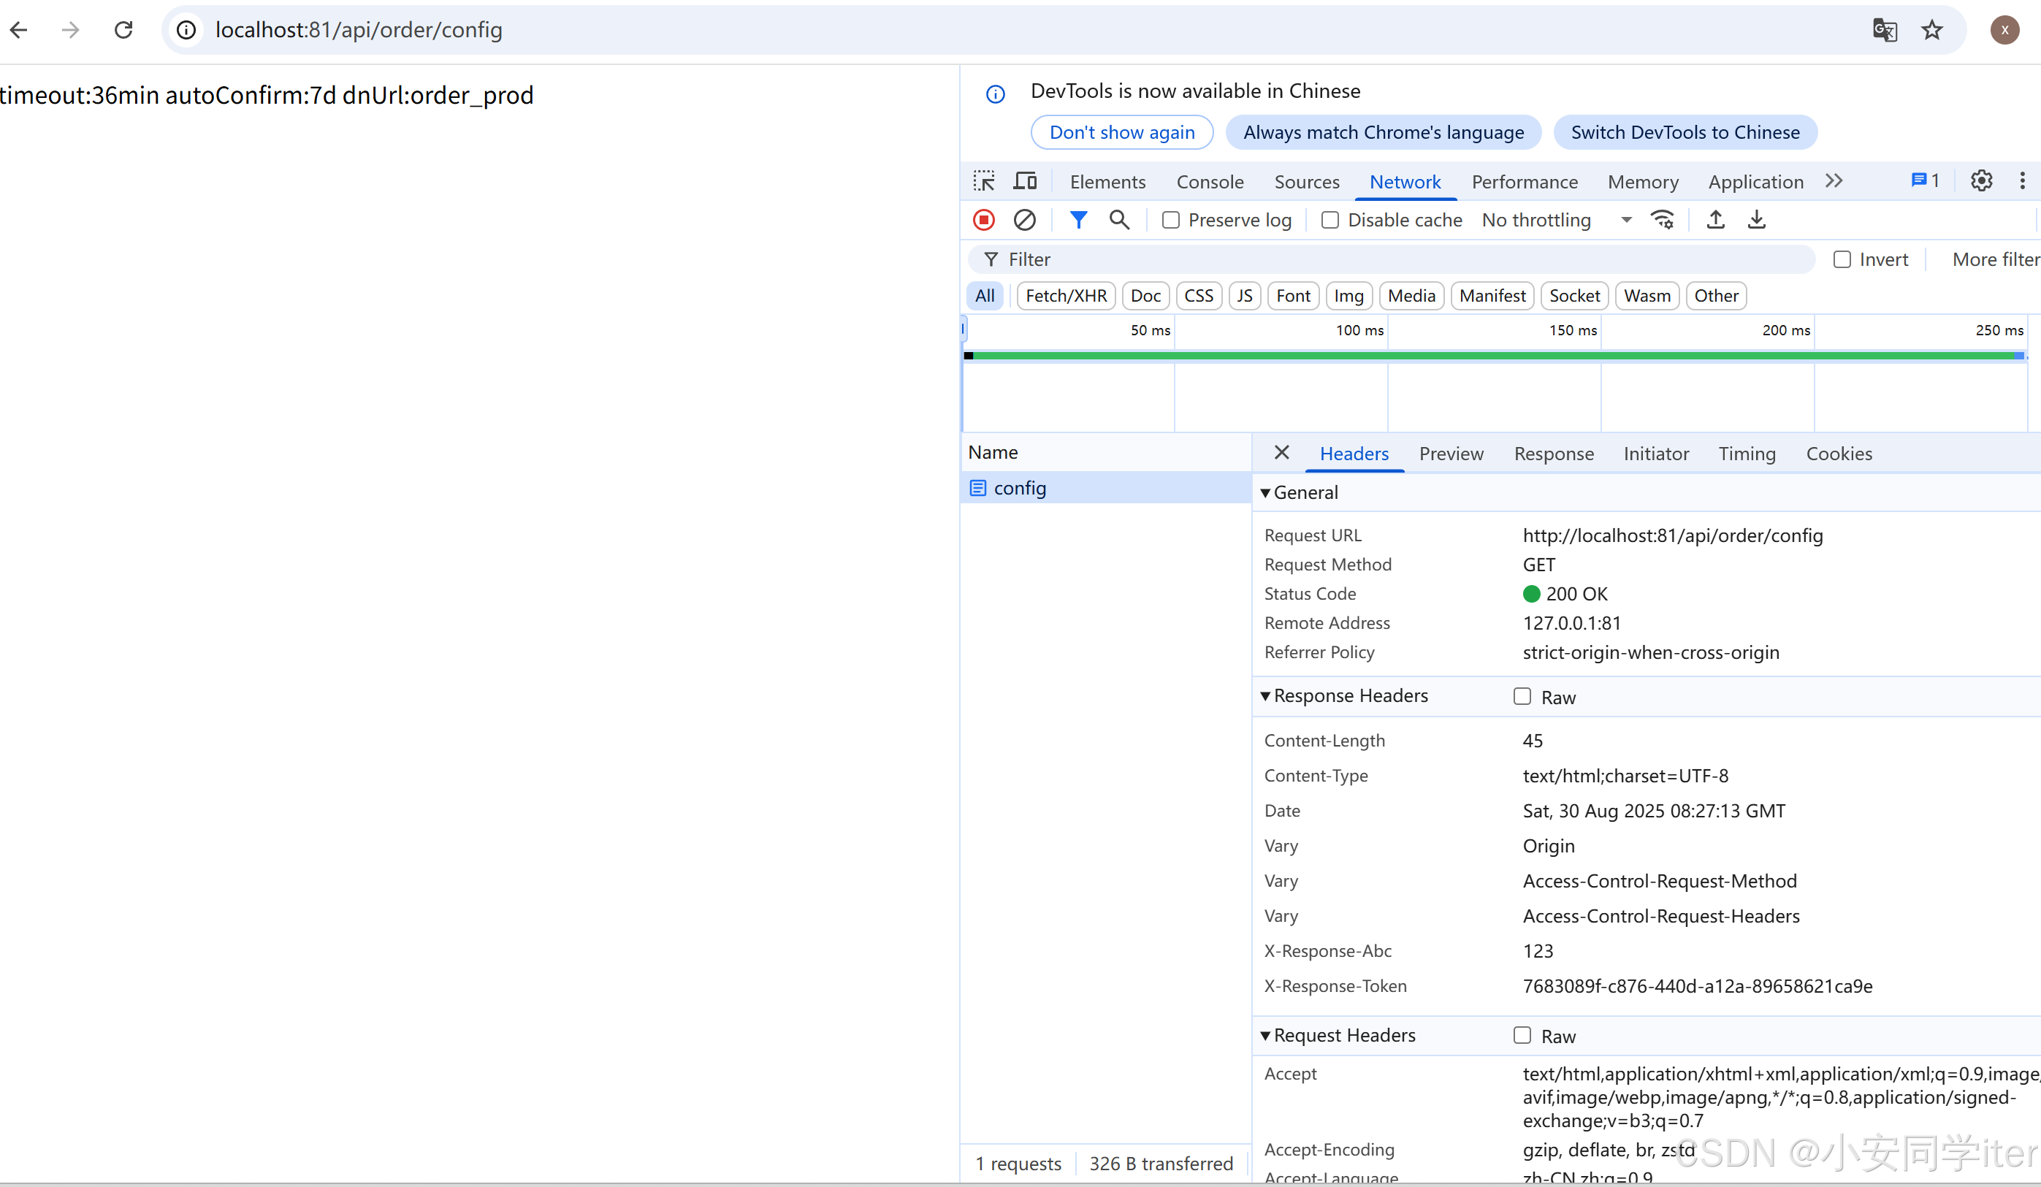
Task: Import a HAR file
Action: pyautogui.click(x=1715, y=219)
